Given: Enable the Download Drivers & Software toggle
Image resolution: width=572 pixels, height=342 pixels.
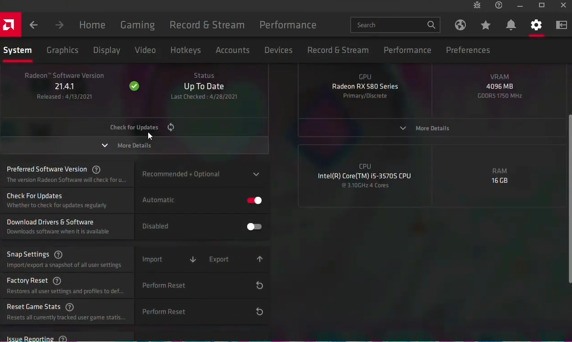Looking at the screenshot, I should point(254,227).
